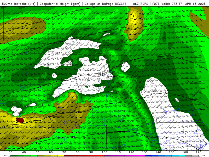The height and width of the screenshot is (157, 209).
Task: Click the darkest blue swatch in the color bar
Action: click(148, 155)
